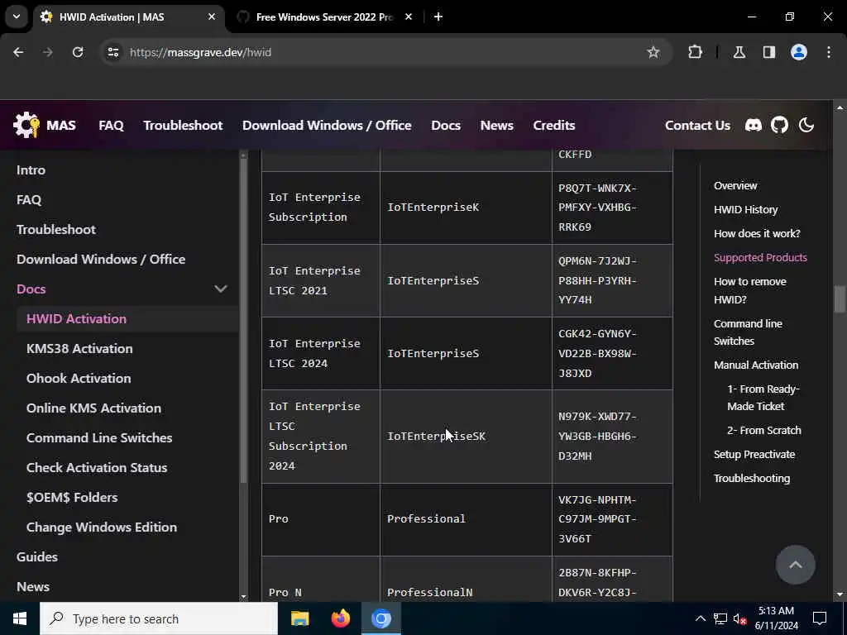The image size is (847, 635).
Task: Open the notification center icon
Action: 820,618
